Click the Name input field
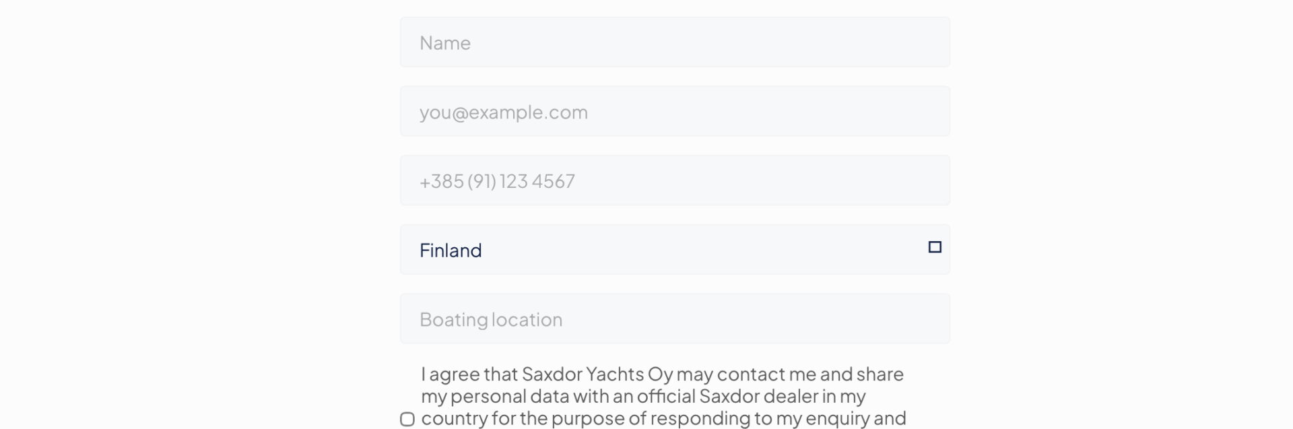 [x=675, y=42]
